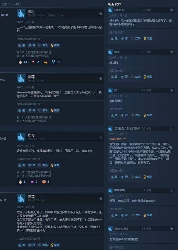Screen dimensions: 178x250
Task: Click 奖励 on saber_69's review
Action: 148,38
